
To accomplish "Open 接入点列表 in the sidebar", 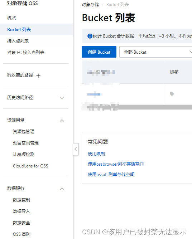I will [18, 41].
